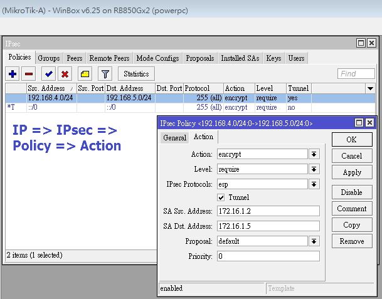Click the Tunnel 'no' cell in template row
This screenshot has height=299, width=382.
pos(299,107)
